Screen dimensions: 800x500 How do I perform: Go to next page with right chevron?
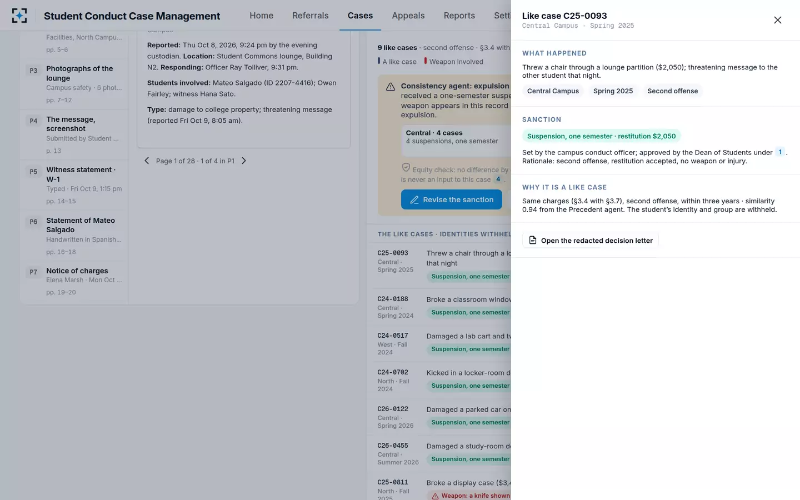pos(243,161)
